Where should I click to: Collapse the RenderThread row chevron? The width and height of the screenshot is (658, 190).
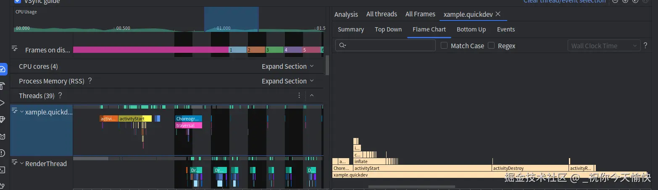point(22,163)
